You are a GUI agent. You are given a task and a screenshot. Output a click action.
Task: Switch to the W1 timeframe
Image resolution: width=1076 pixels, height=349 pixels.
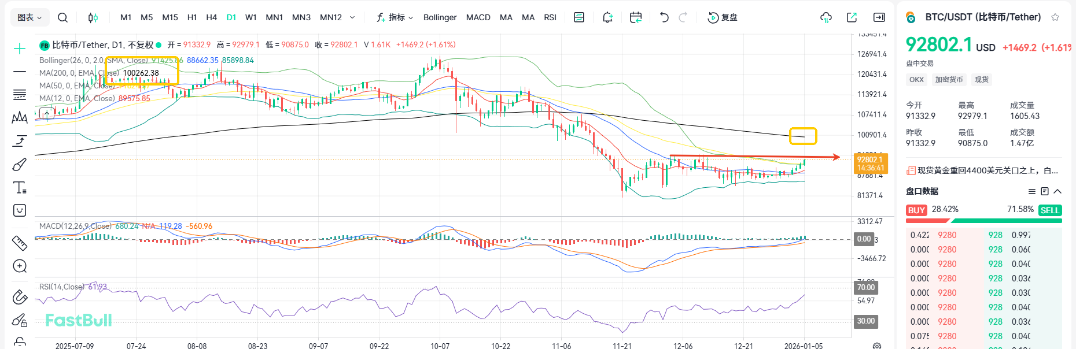coord(250,18)
